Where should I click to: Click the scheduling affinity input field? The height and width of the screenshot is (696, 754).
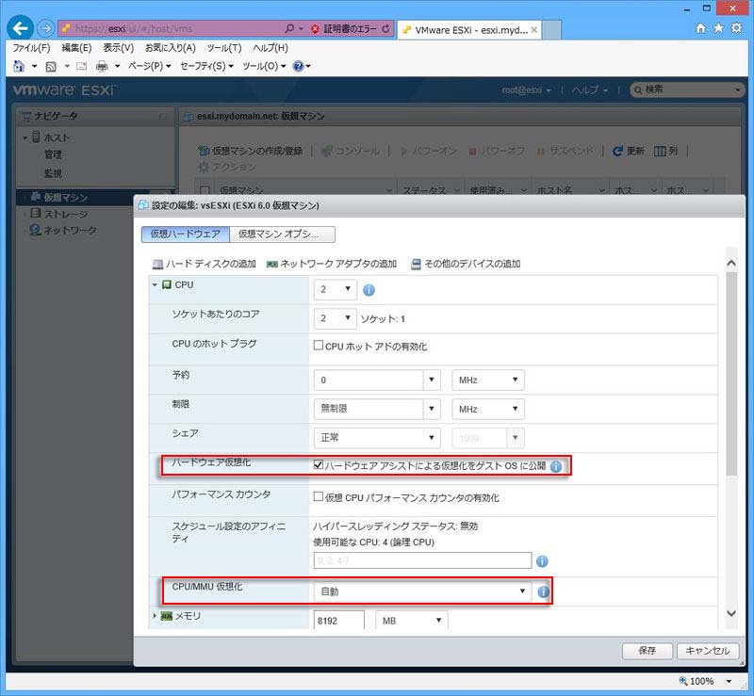coord(422,560)
